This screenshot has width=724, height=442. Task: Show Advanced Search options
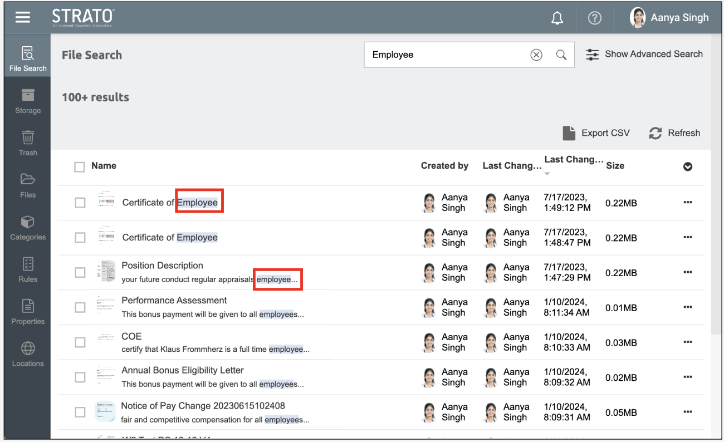coord(644,54)
